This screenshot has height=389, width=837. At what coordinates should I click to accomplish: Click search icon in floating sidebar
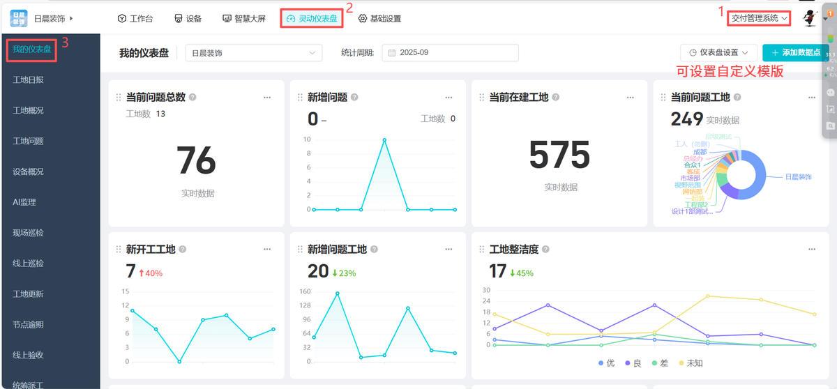tap(830, 125)
